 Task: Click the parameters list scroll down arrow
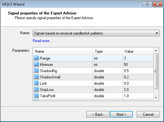point(156,98)
